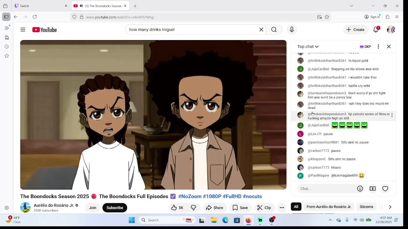Send a heart reaction in chat
This screenshot has width=408, height=229.
pos(385,189)
